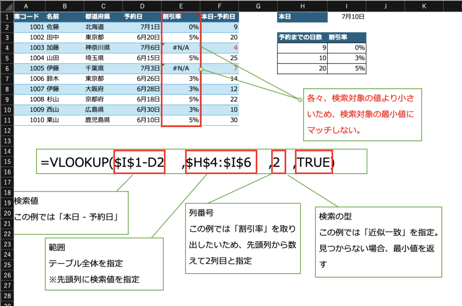Click row 4 header number
Screen dimensions: 462x306
[6, 47]
